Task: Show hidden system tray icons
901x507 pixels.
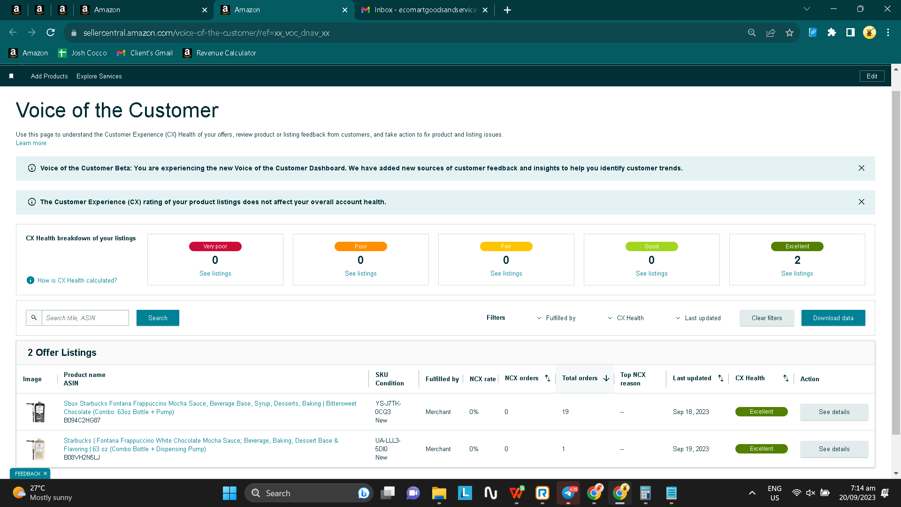Action: click(752, 493)
